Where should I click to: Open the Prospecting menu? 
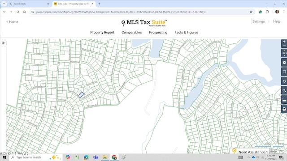pyautogui.click(x=158, y=32)
